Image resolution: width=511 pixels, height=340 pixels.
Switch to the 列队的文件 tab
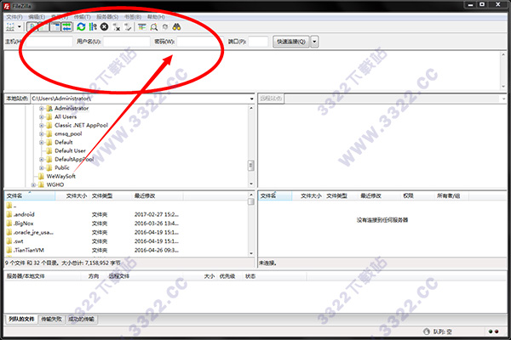pyautogui.click(x=21, y=320)
